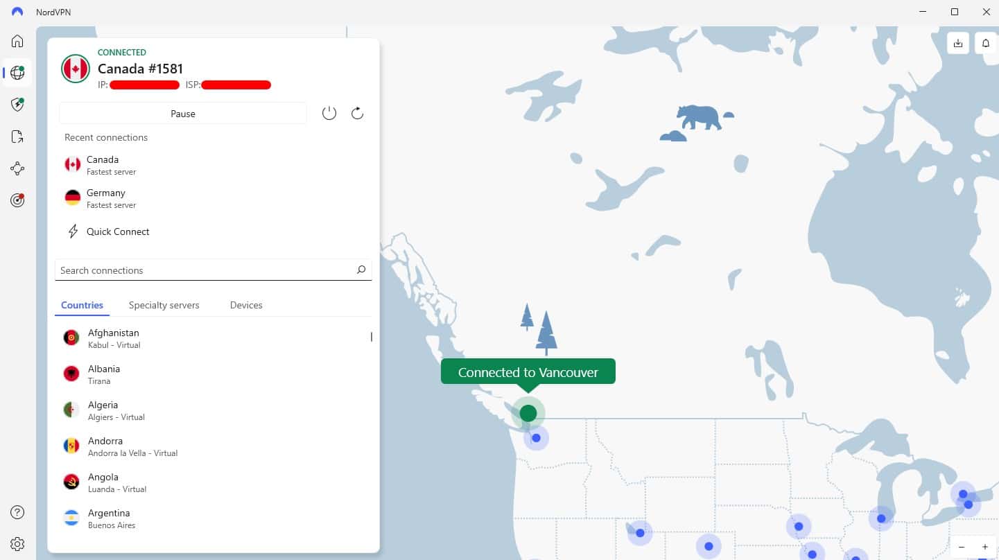Viewport: 999px width, 560px height.
Task: Select Argentina from the country list
Action: click(214, 518)
